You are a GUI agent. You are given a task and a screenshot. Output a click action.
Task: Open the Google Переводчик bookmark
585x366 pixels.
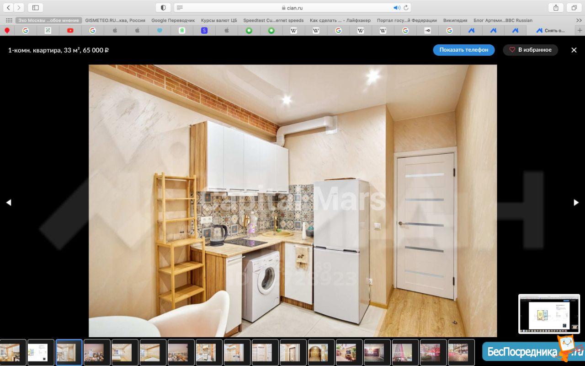173,20
